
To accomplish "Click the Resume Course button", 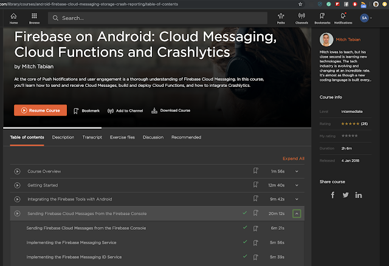I will tap(41, 110).
